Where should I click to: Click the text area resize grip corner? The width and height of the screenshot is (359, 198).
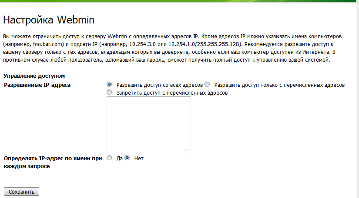coord(187,149)
